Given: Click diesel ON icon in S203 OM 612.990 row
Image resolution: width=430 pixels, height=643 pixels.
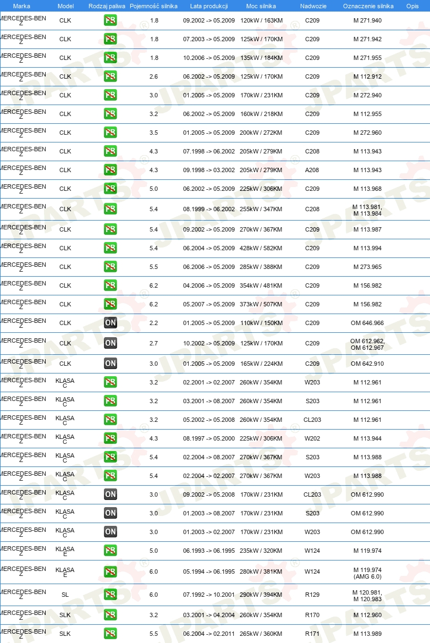Looking at the screenshot, I should click(111, 513).
